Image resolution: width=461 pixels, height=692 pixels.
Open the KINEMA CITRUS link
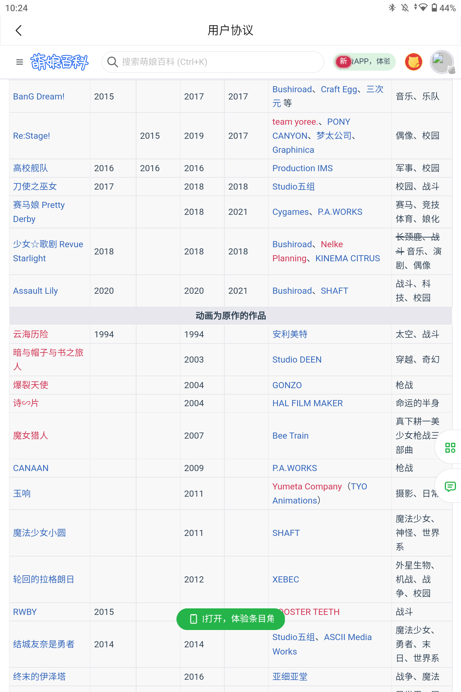pyautogui.click(x=348, y=258)
